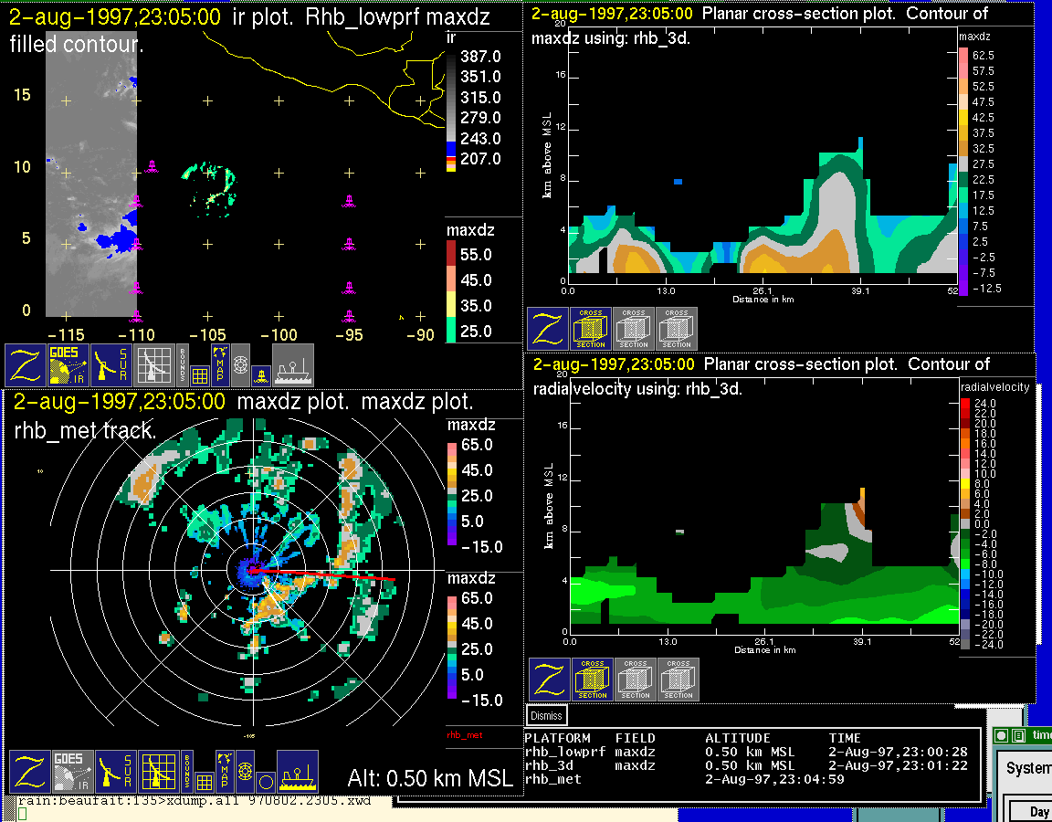Click the yellow circle icon in bottom-left panel
The height and width of the screenshot is (822, 1052).
click(x=265, y=782)
